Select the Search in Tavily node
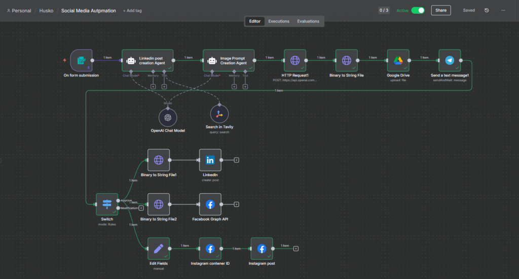Viewport: 519px width, 279px height. (x=219, y=114)
